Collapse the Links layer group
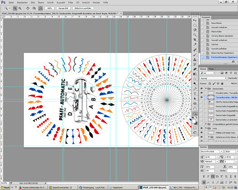This screenshot has width=238, height=190. click(x=206, y=128)
